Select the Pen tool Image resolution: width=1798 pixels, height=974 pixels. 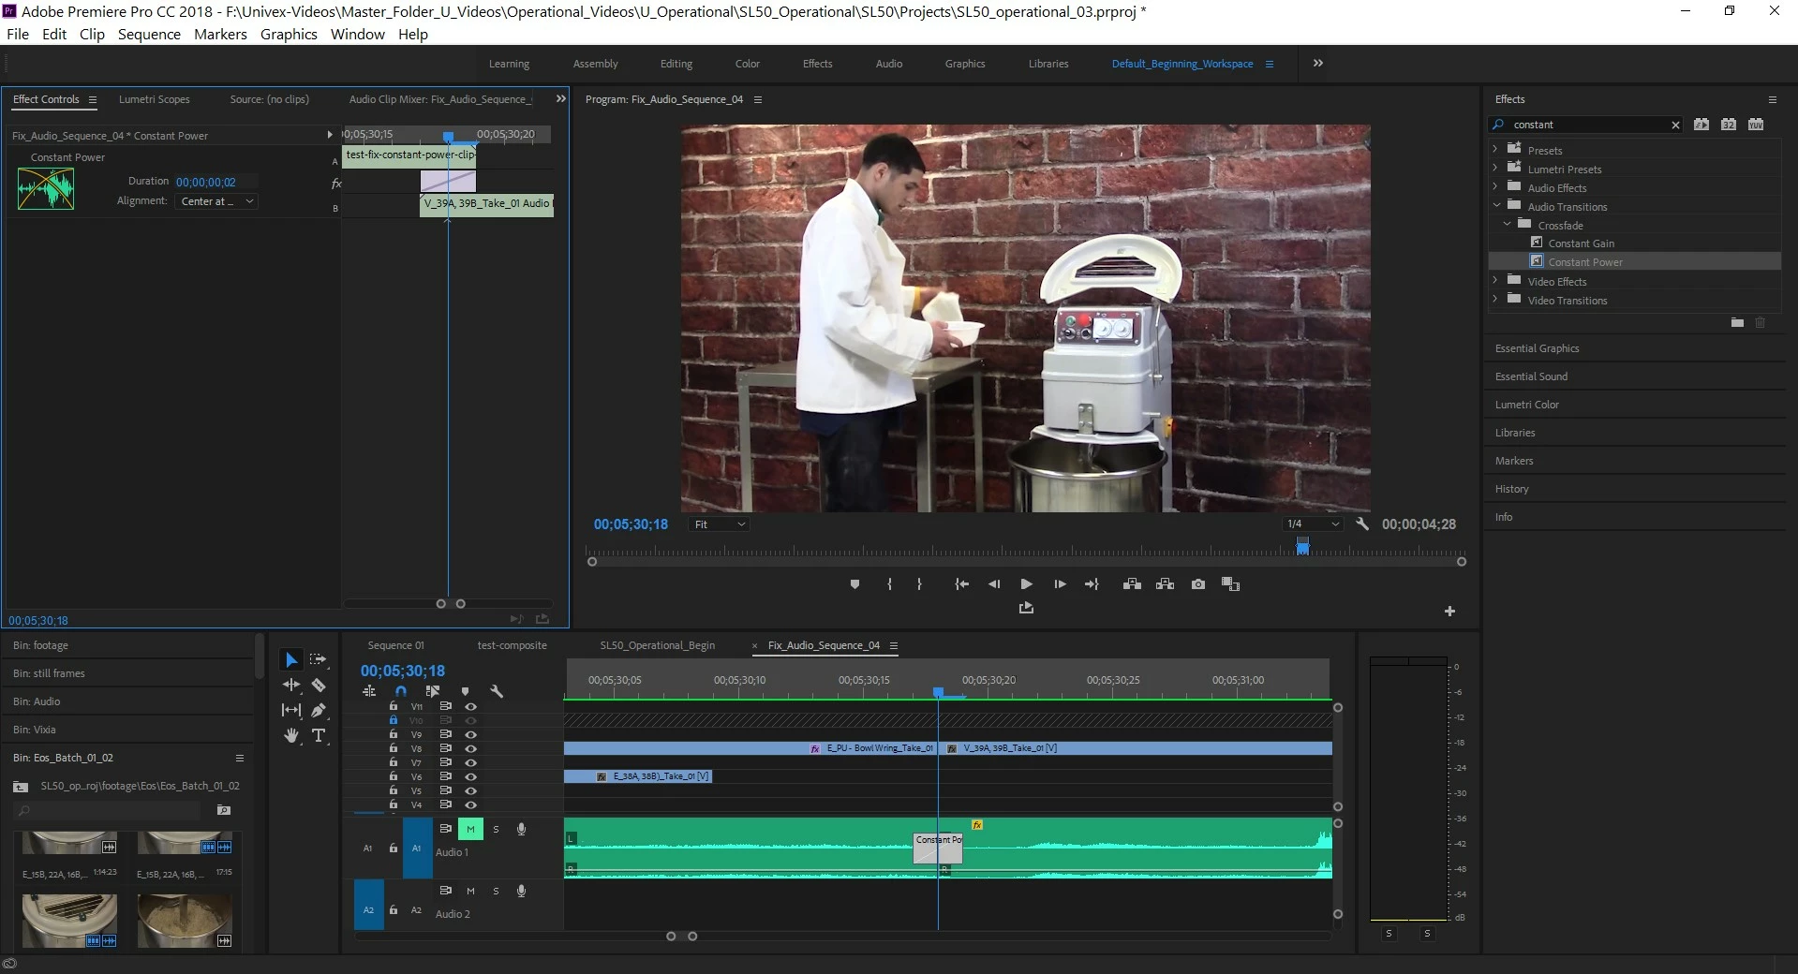[x=319, y=711]
